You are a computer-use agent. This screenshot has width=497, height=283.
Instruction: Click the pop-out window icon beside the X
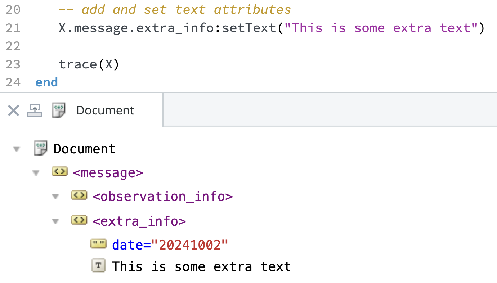tap(35, 110)
